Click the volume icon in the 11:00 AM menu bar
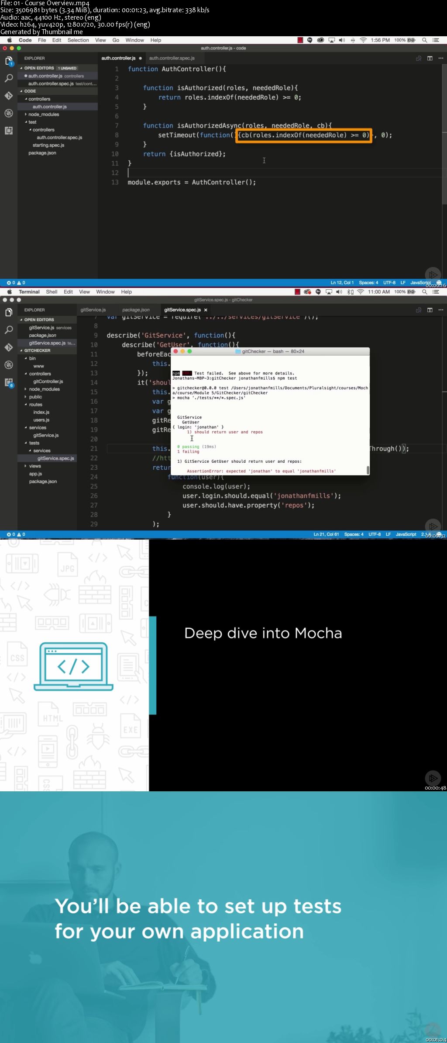This screenshot has height=1043, width=447. pyautogui.click(x=339, y=292)
